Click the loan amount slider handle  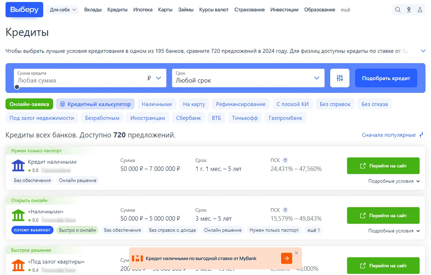click(17, 87)
